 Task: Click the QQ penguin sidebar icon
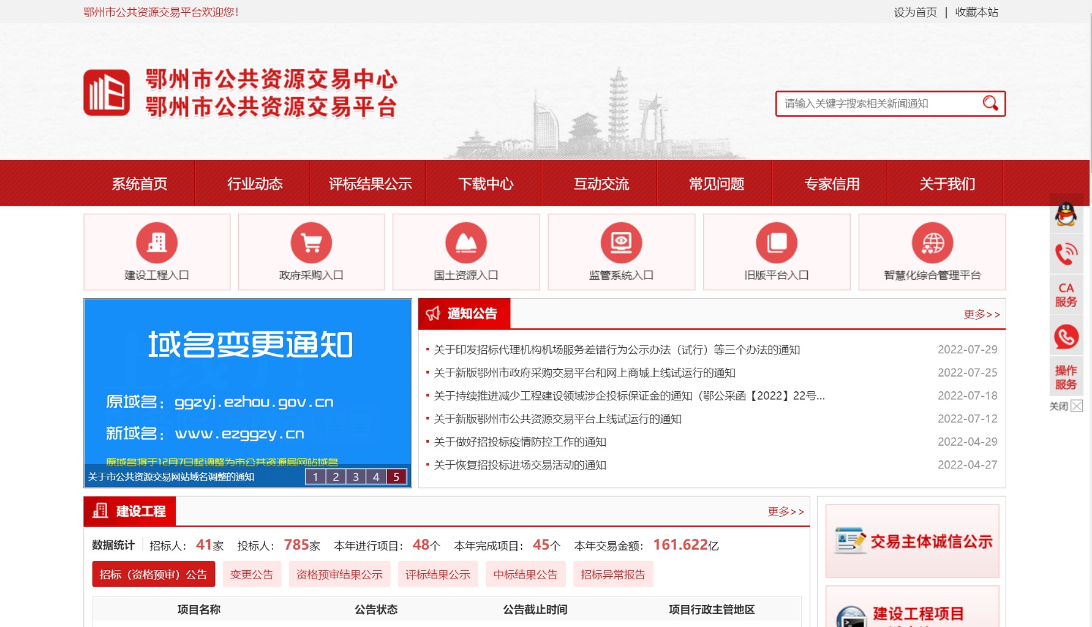pyautogui.click(x=1066, y=214)
